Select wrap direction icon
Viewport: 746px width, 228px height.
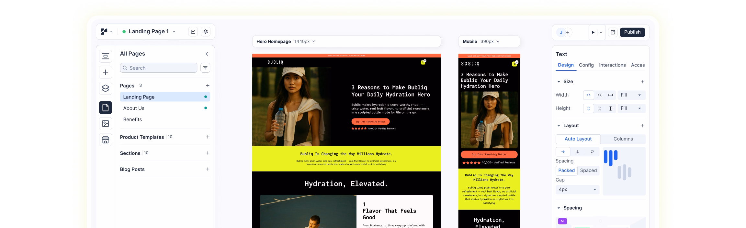click(592, 152)
